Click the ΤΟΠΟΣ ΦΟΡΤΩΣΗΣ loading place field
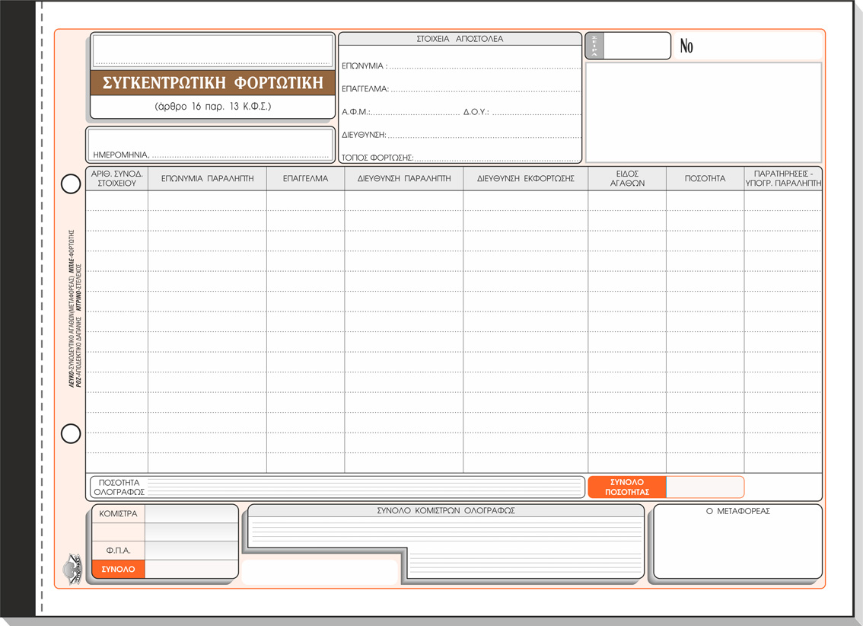The image size is (863, 626). [x=496, y=157]
